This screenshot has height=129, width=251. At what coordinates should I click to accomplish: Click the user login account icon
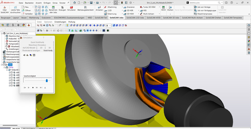(x=226, y=3)
